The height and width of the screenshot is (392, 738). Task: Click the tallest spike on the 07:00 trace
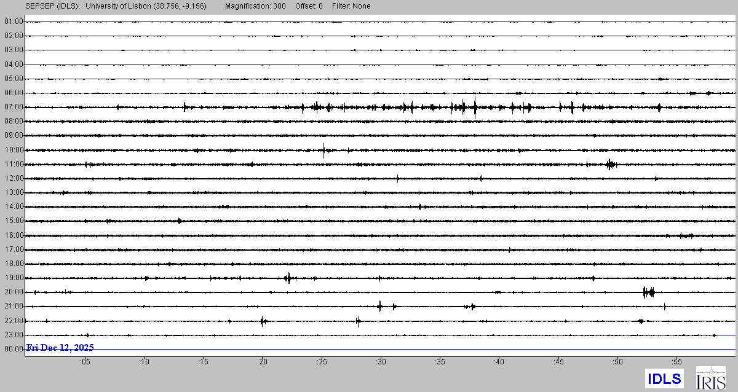475,108
